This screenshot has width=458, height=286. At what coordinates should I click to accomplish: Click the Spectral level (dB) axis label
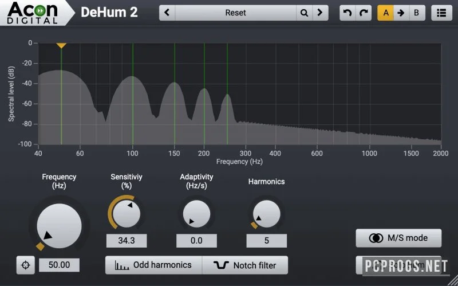11,93
